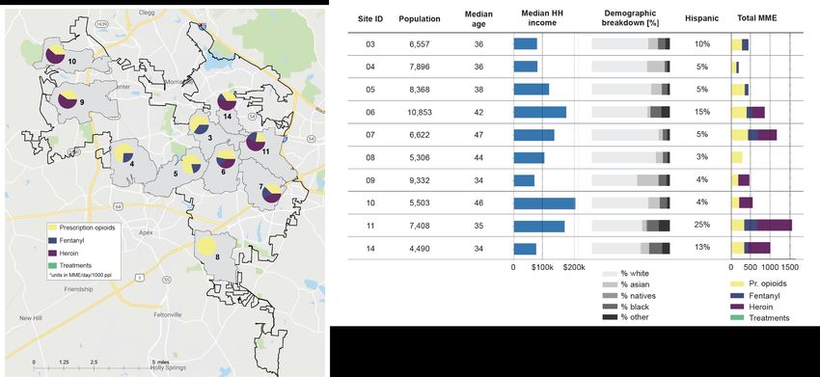Select the all-yellow pie at site 8

pos(206,246)
